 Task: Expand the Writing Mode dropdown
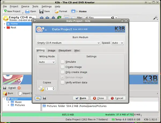click(x=47, y=62)
